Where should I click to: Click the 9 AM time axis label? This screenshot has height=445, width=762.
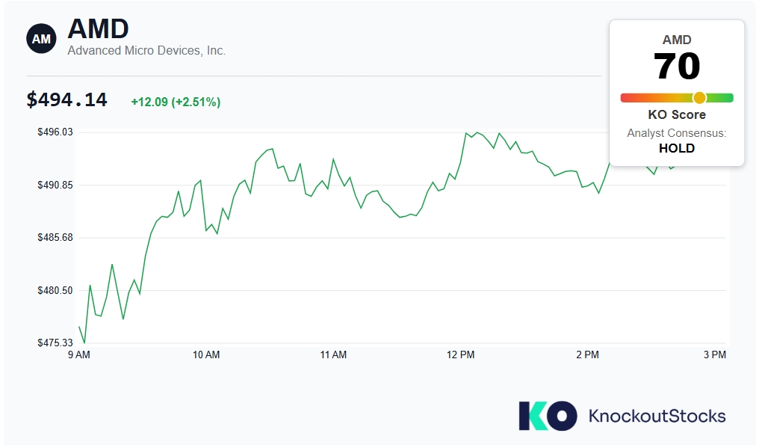pos(78,355)
